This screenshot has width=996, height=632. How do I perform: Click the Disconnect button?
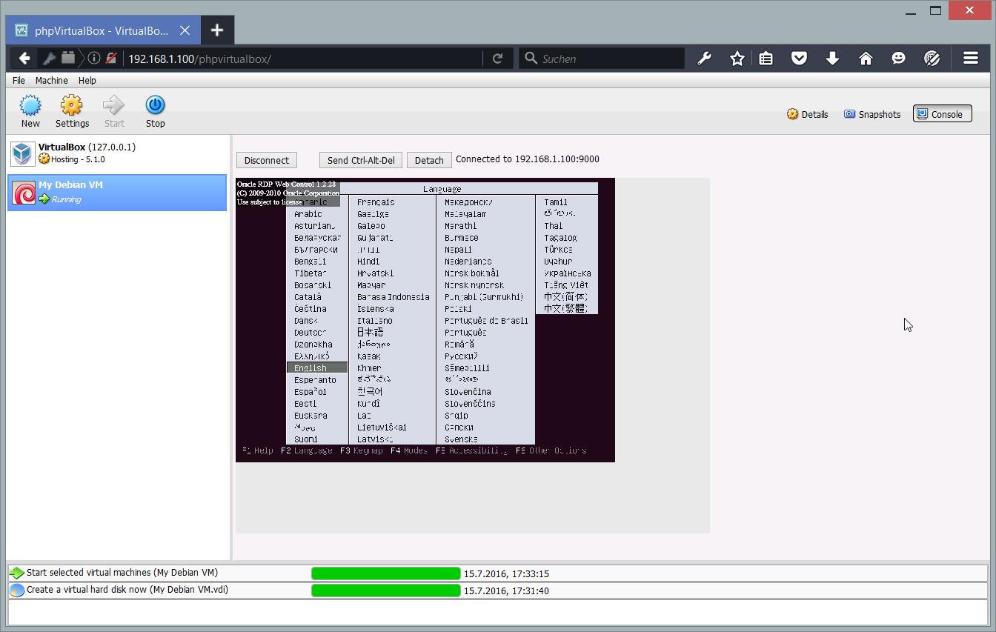click(267, 160)
